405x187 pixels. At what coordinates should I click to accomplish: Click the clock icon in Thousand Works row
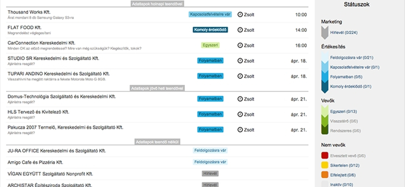[240, 15]
